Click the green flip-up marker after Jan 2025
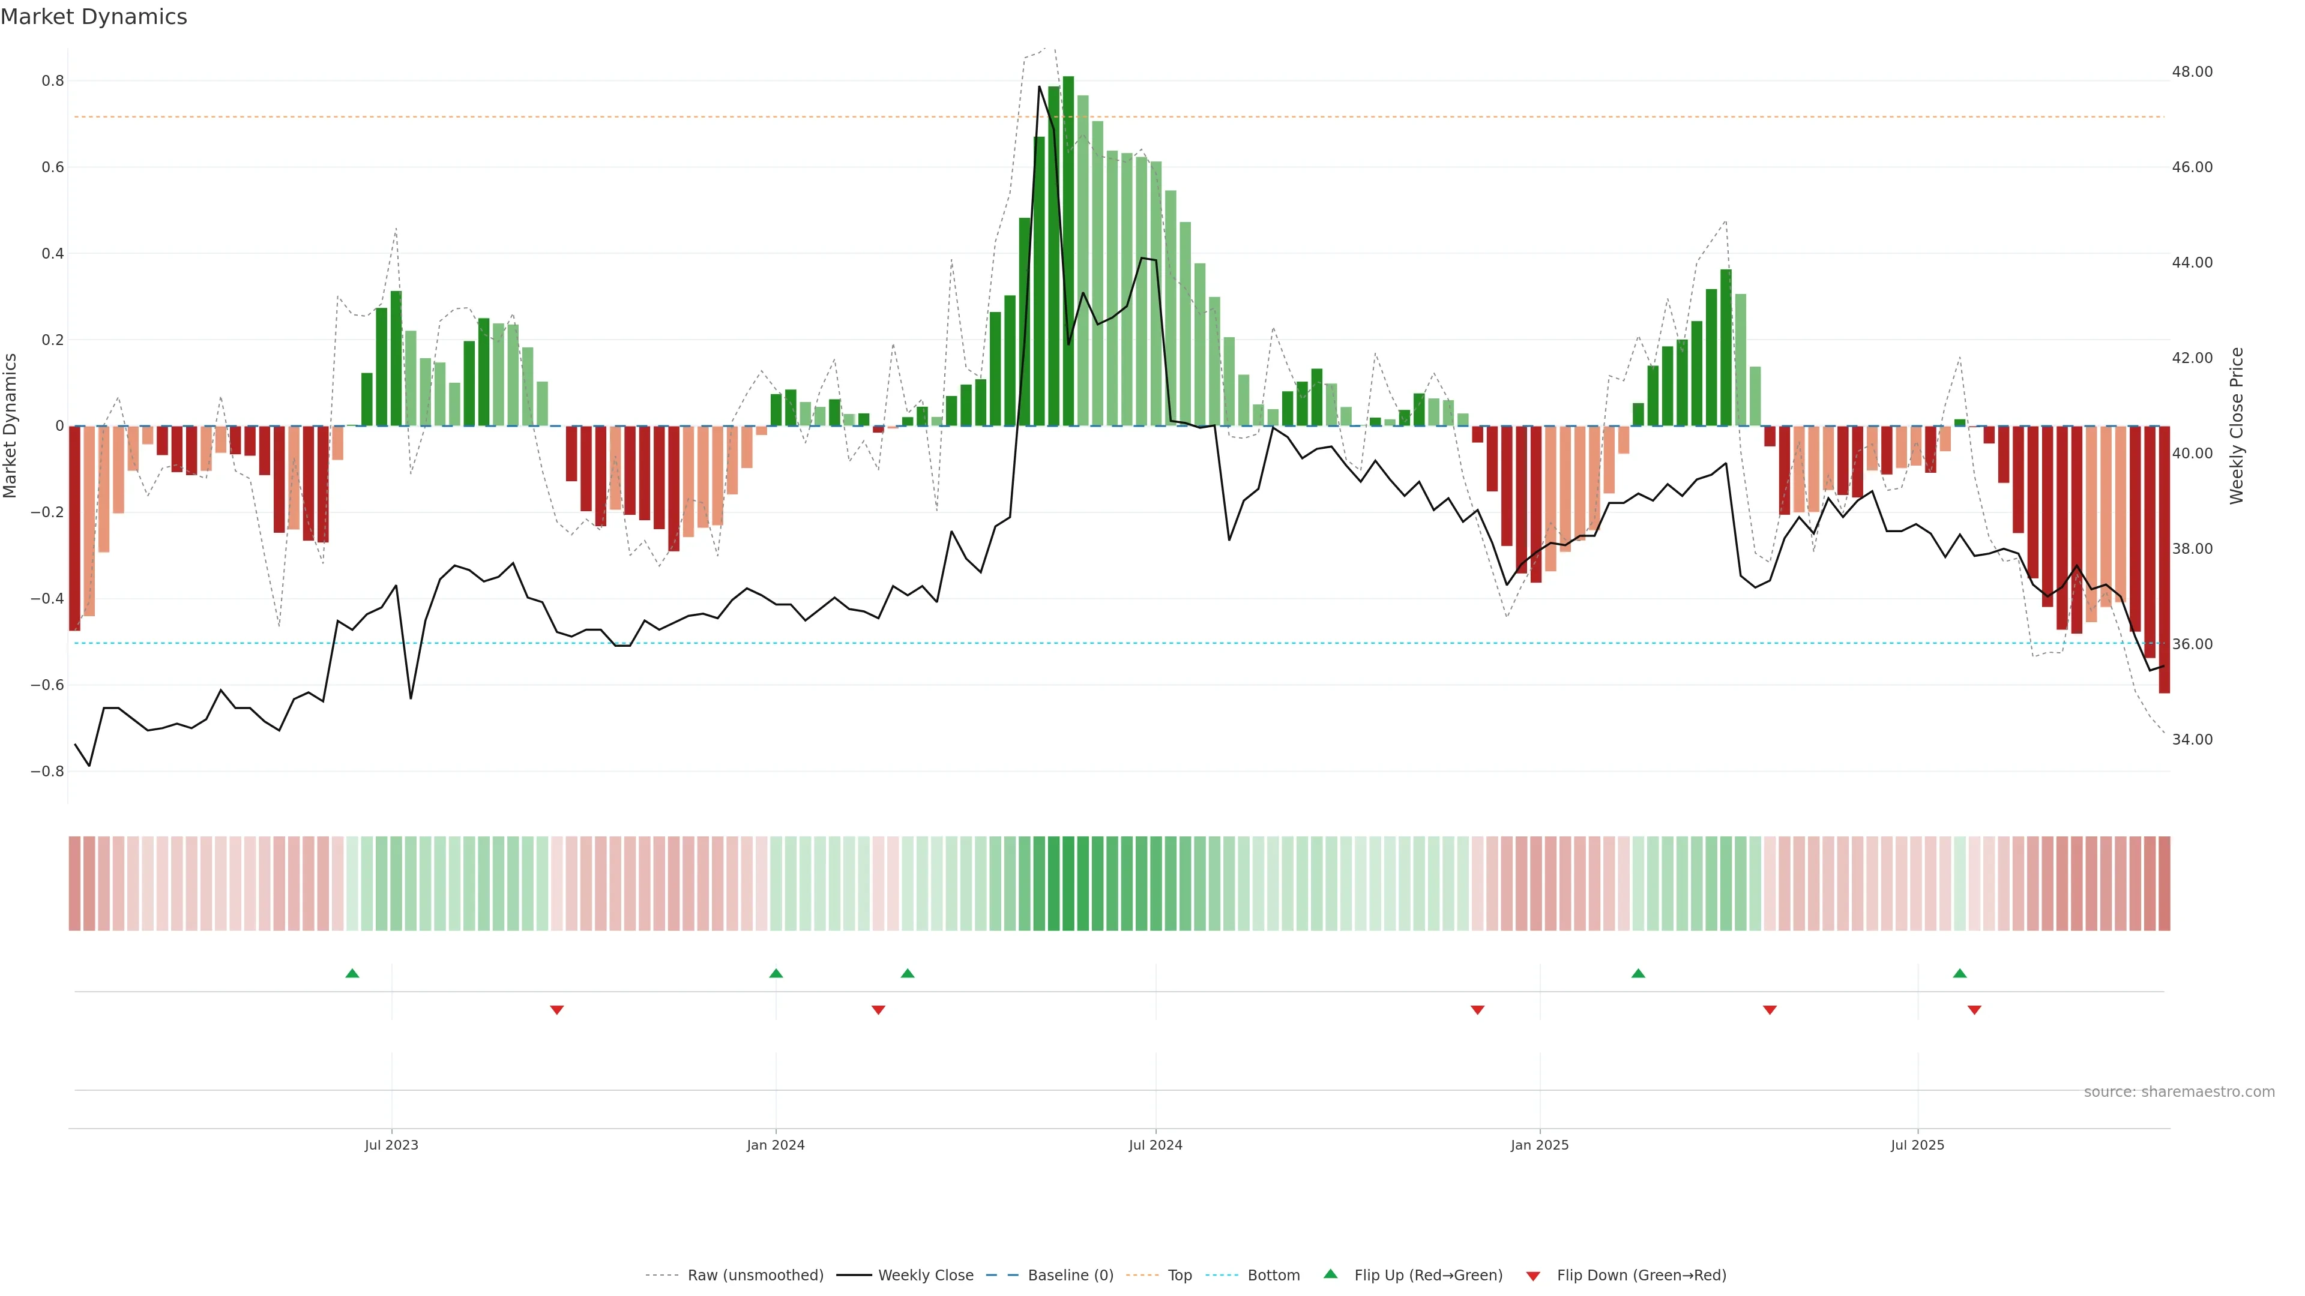The width and height of the screenshot is (2305, 1296). (1638, 973)
